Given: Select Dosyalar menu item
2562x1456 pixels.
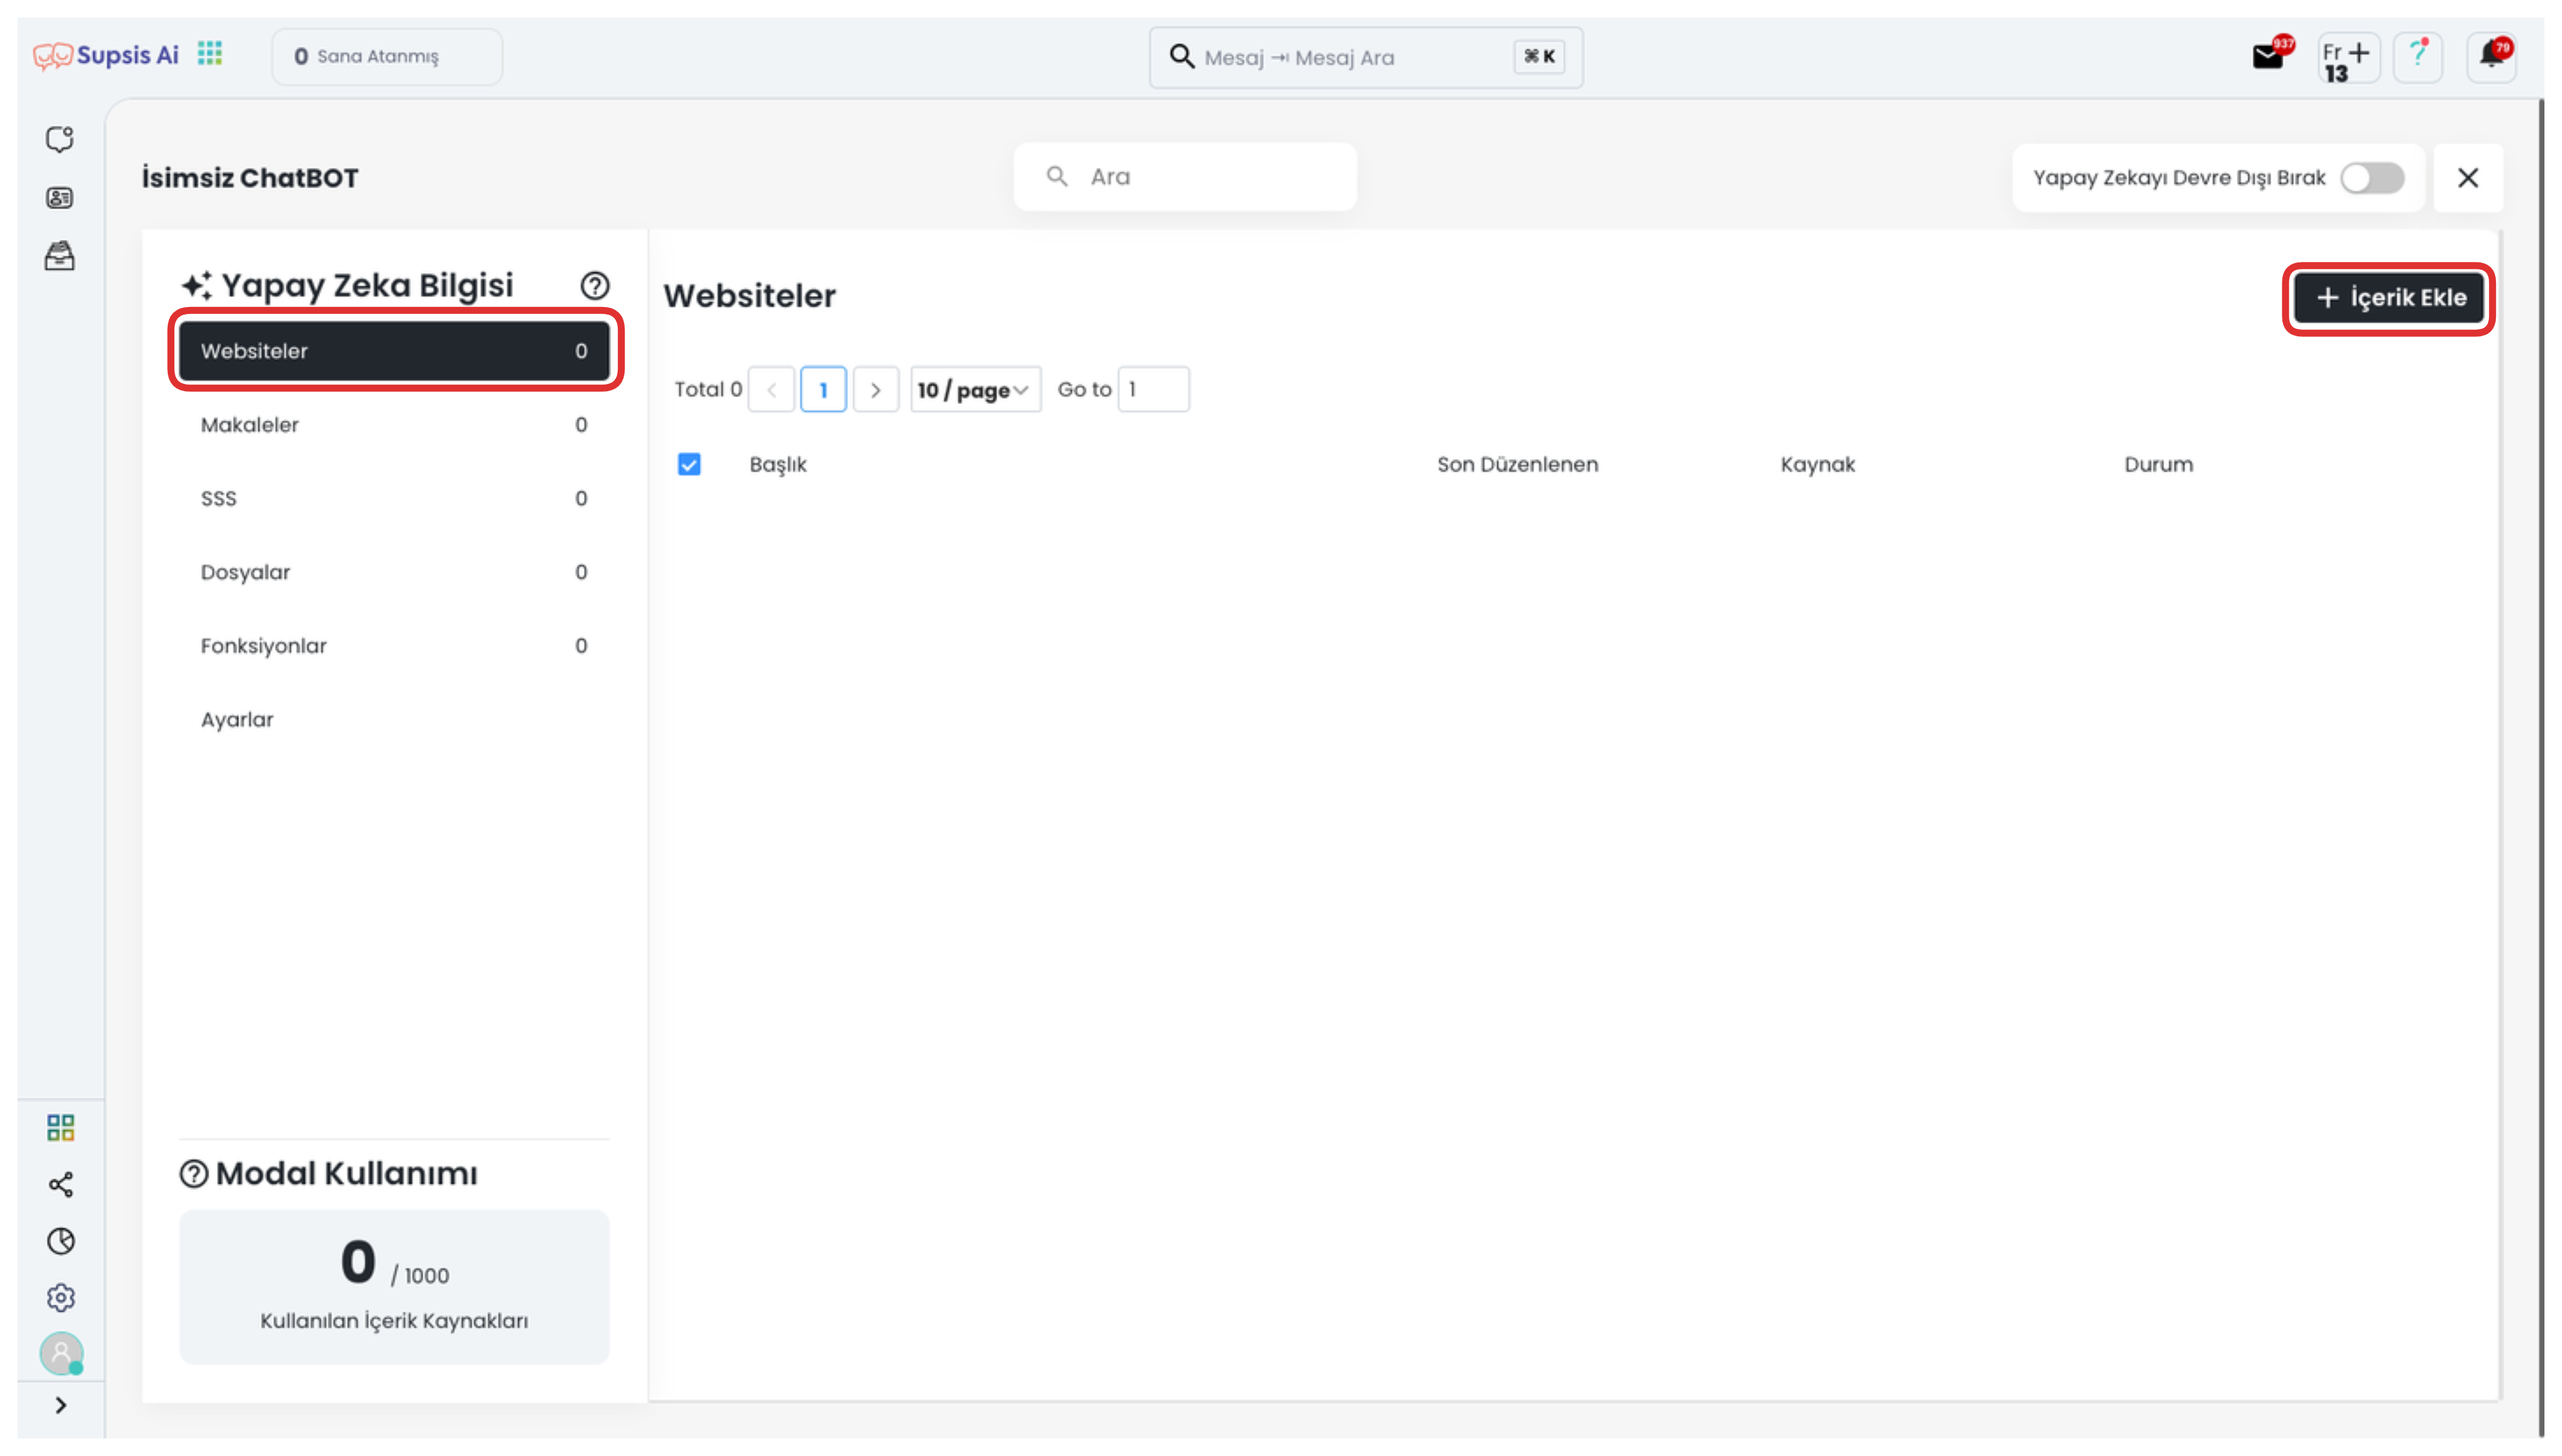Looking at the screenshot, I should click(394, 572).
